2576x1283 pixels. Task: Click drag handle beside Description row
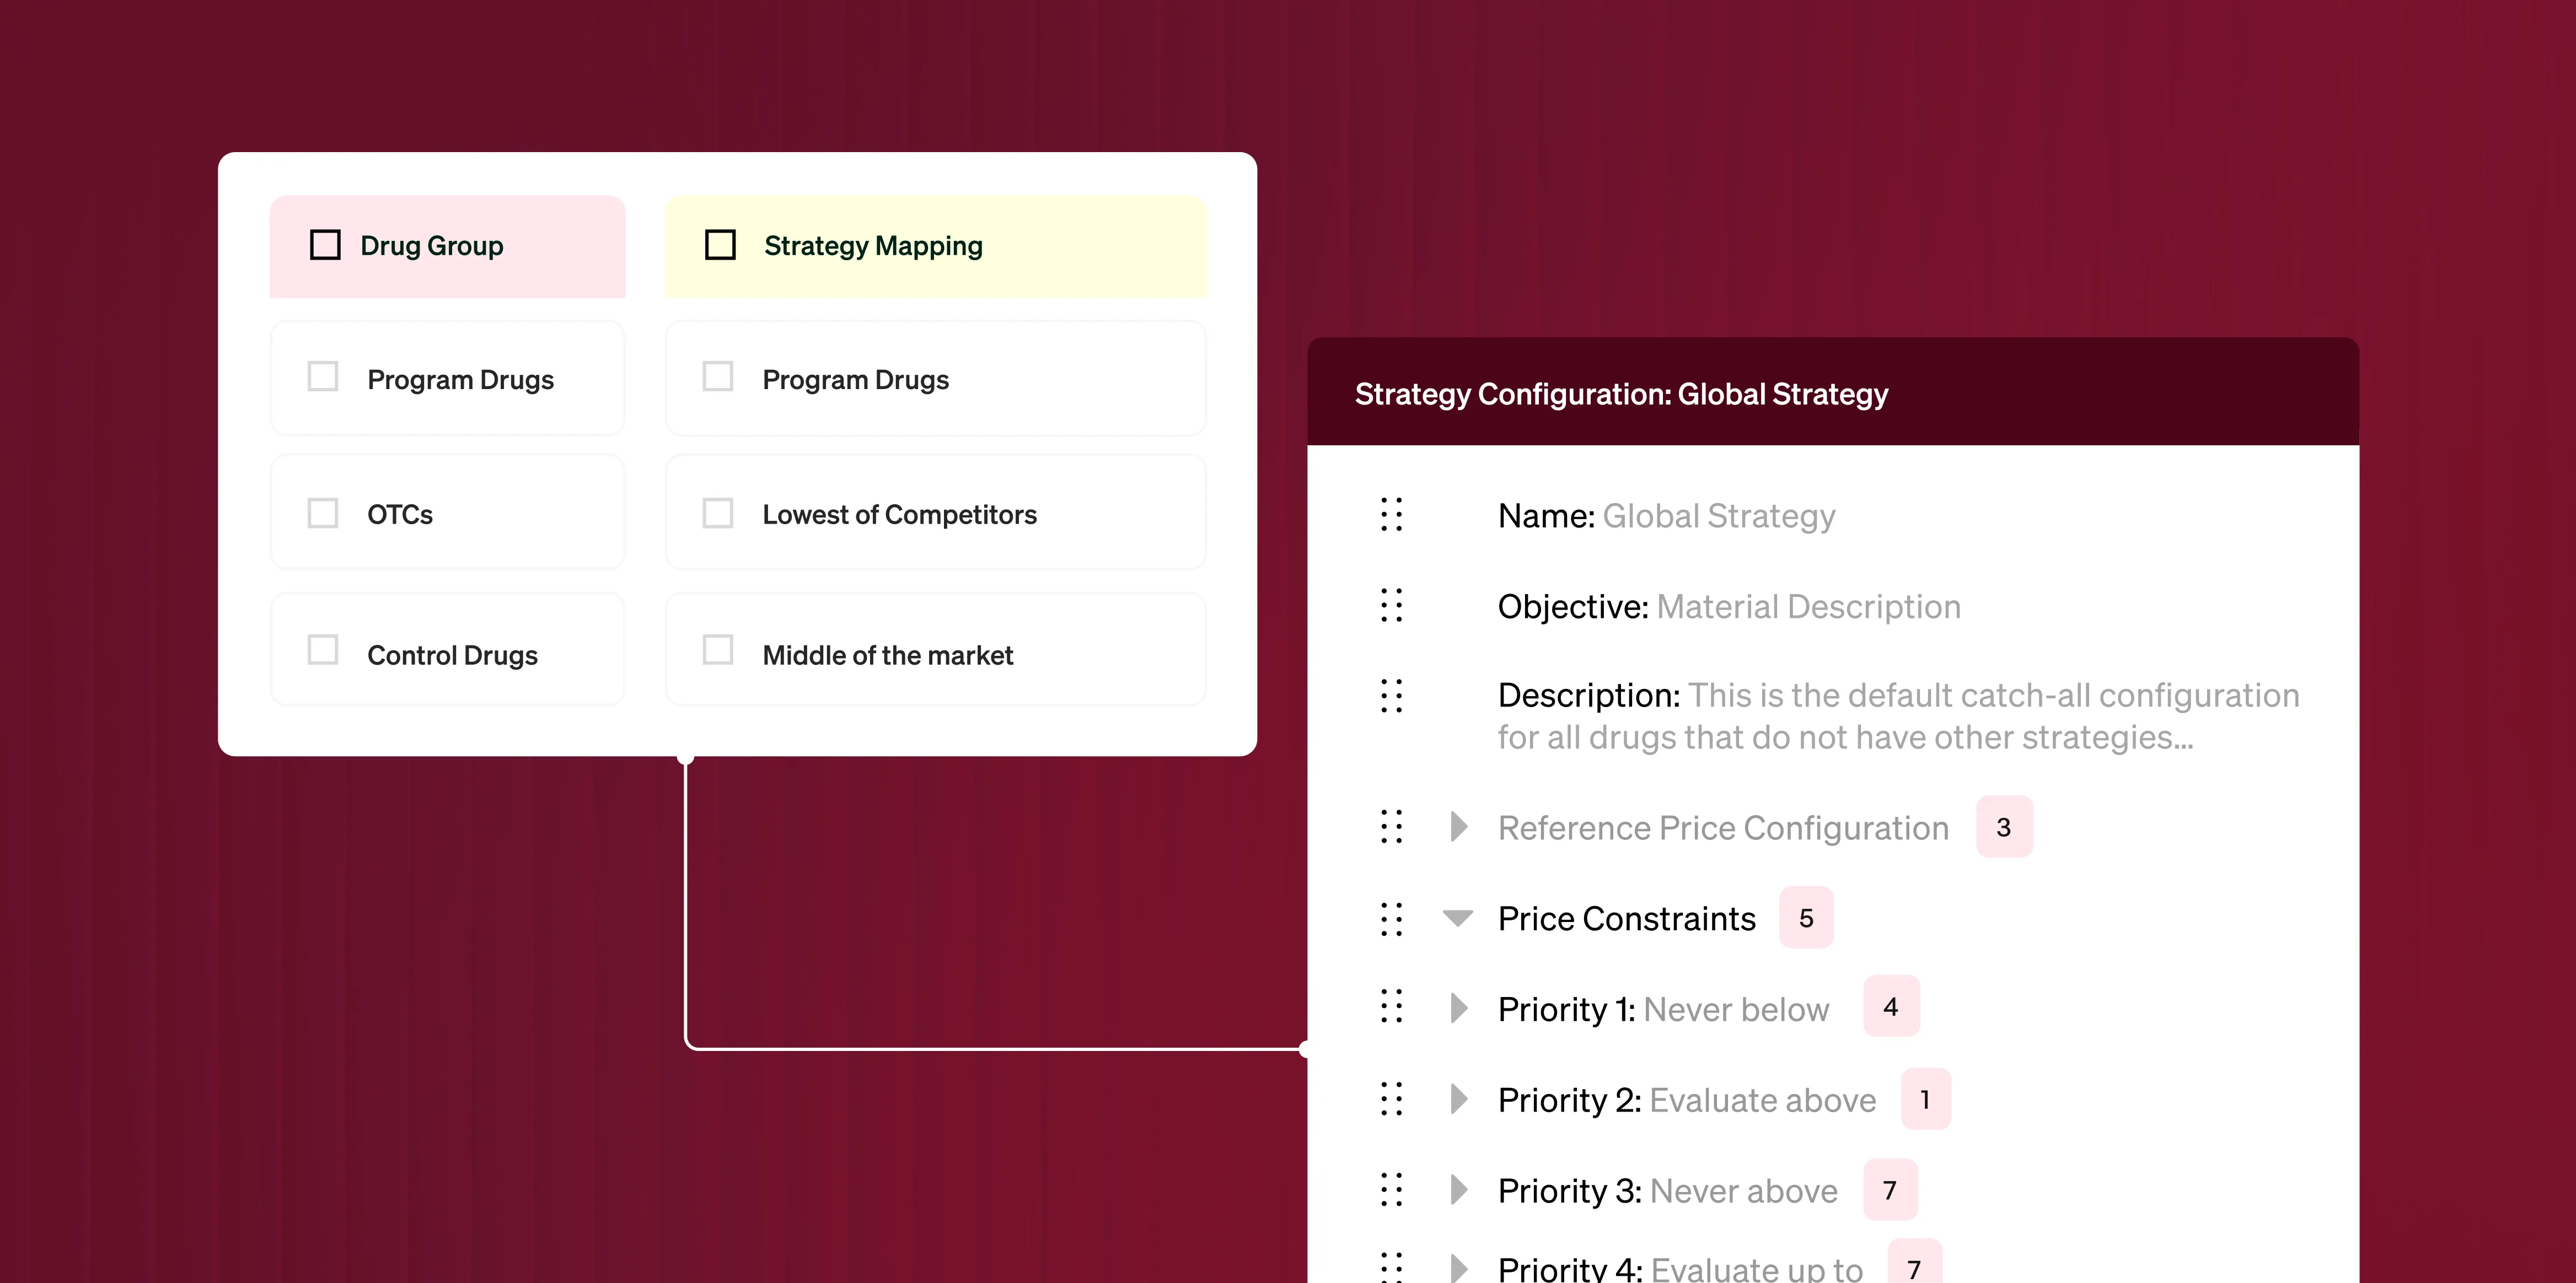pyautogui.click(x=1391, y=696)
